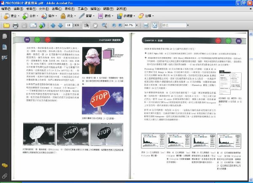Open the Bookmarks panel in navigation pane
Screen dimensions: 253x183
tap(5, 47)
